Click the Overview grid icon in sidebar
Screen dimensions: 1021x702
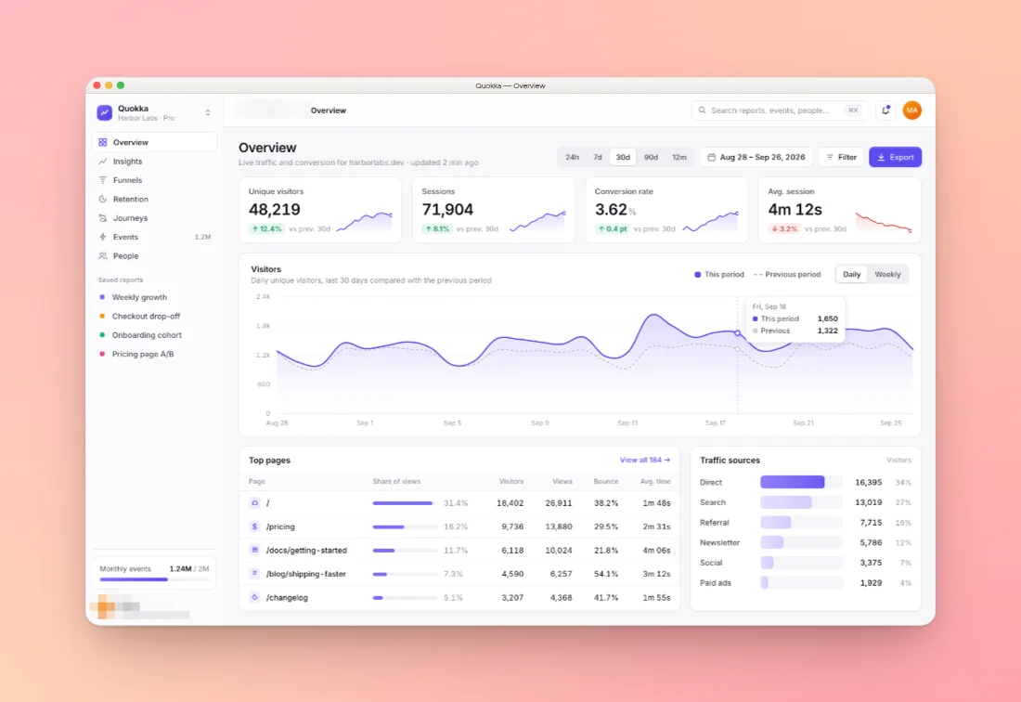[x=103, y=143]
